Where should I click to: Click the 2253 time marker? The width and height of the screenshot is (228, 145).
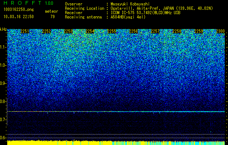point(68,31)
